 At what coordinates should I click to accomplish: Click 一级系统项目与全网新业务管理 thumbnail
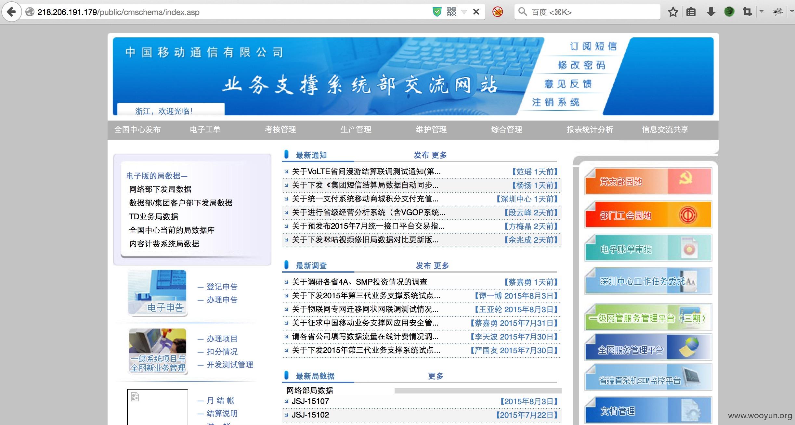coord(158,351)
